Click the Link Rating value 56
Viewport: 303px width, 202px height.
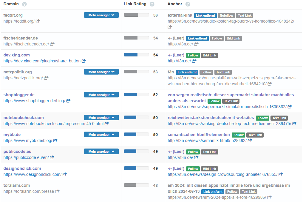tap(155, 15)
